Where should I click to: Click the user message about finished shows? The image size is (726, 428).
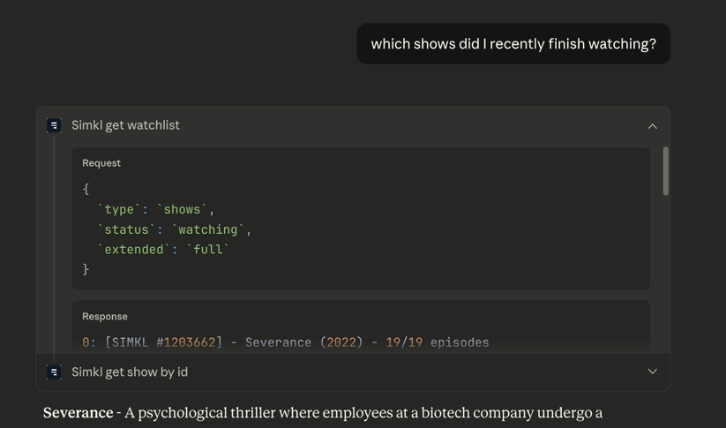click(x=513, y=44)
